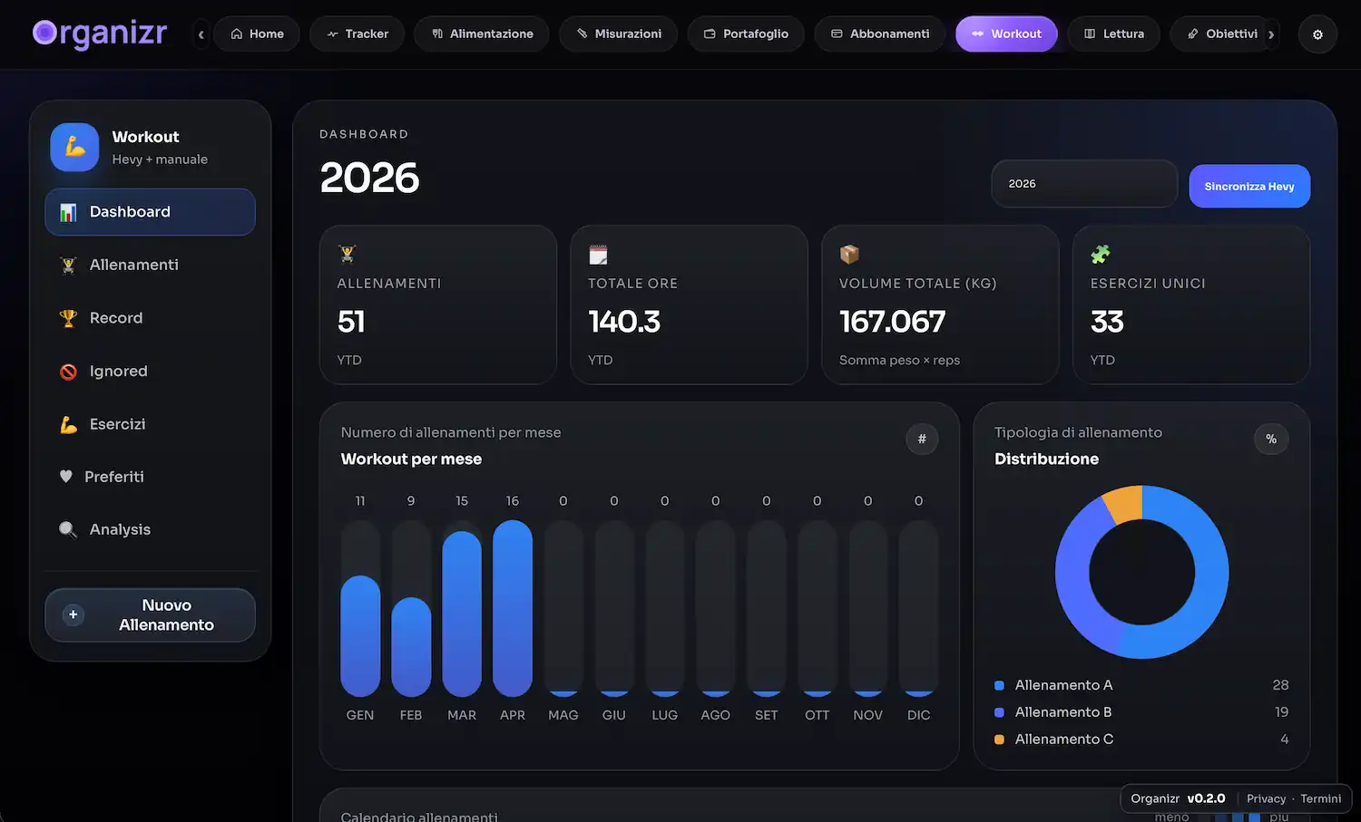Click the FEB bar in monthly chart
Screen dimensions: 1361x822
411,647
